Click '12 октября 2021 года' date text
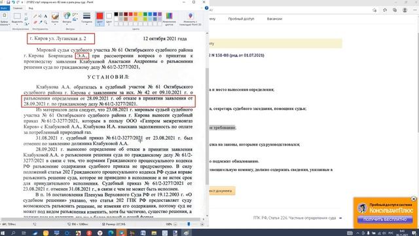 [165, 39]
